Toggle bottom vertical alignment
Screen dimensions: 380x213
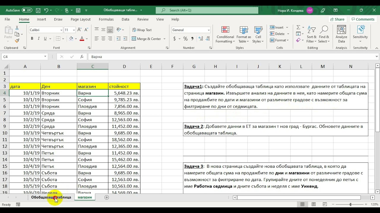click(x=110, y=30)
